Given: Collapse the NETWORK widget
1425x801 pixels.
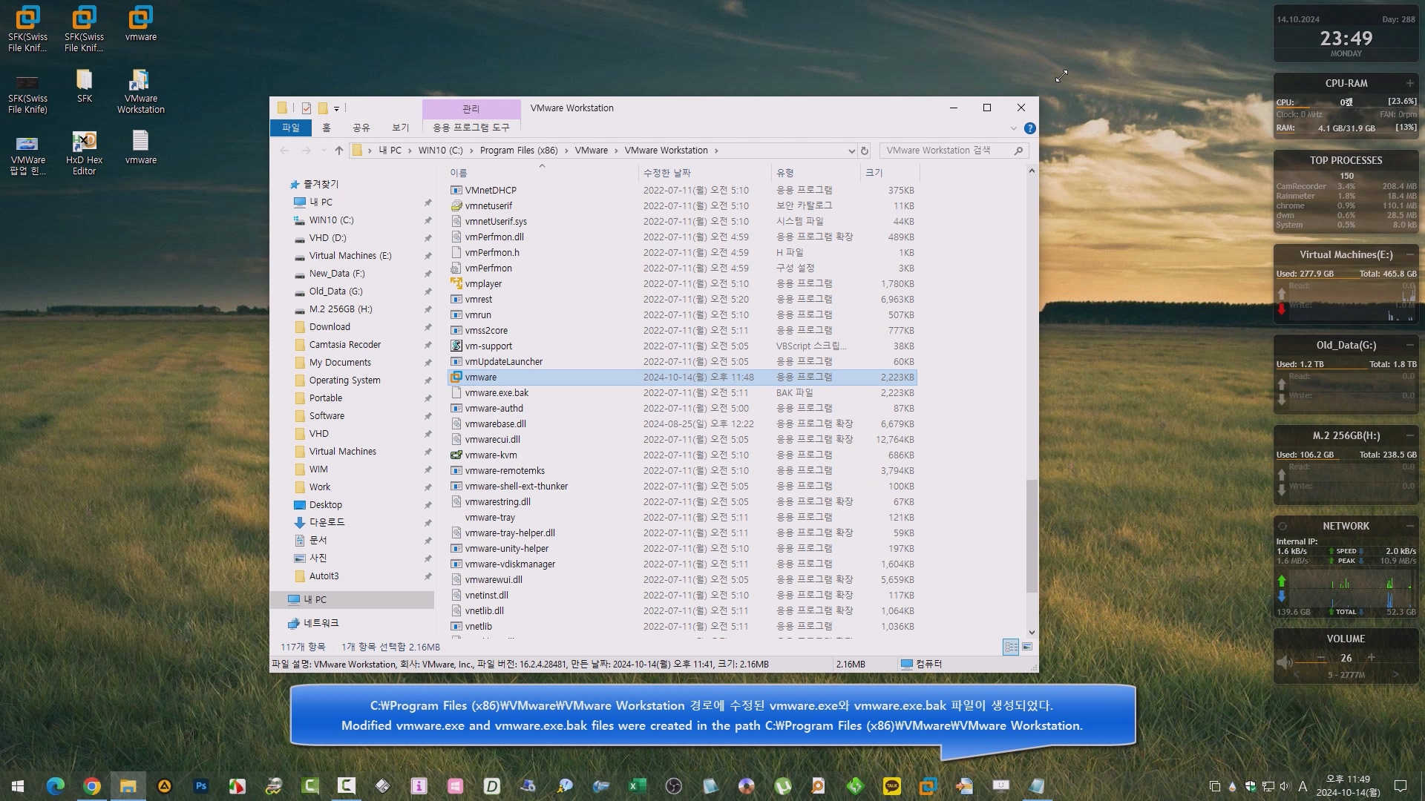Looking at the screenshot, I should tap(1409, 526).
